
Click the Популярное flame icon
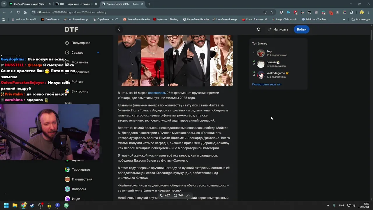pos(67,43)
